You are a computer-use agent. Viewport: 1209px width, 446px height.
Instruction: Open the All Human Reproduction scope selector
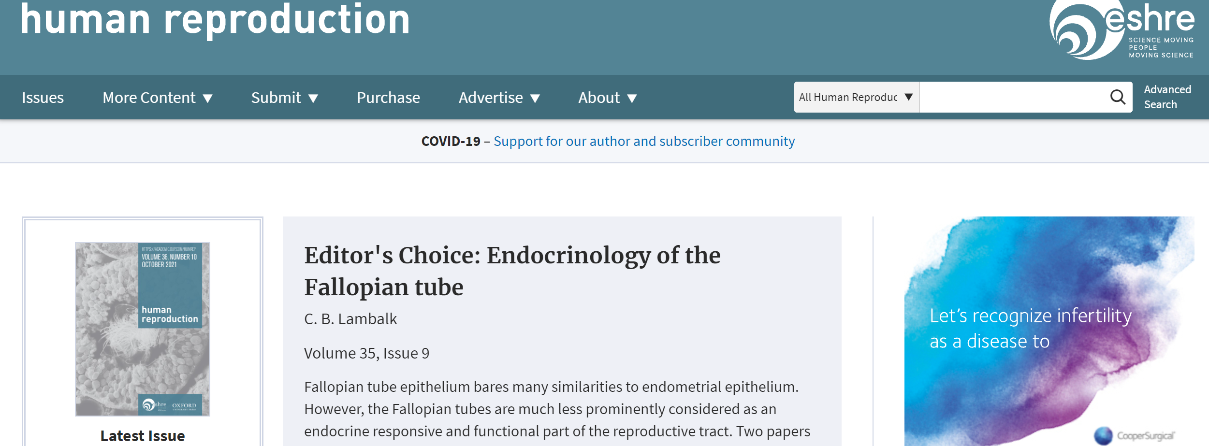click(x=857, y=97)
